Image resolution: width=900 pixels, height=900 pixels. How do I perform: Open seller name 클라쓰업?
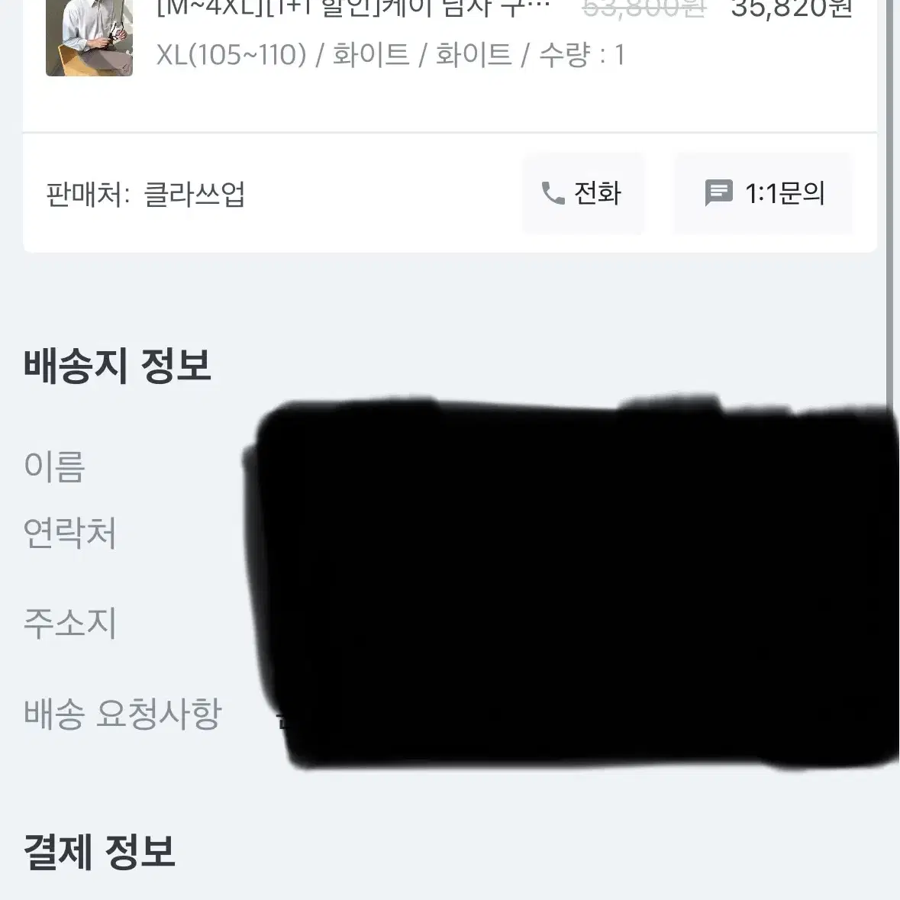coord(194,194)
